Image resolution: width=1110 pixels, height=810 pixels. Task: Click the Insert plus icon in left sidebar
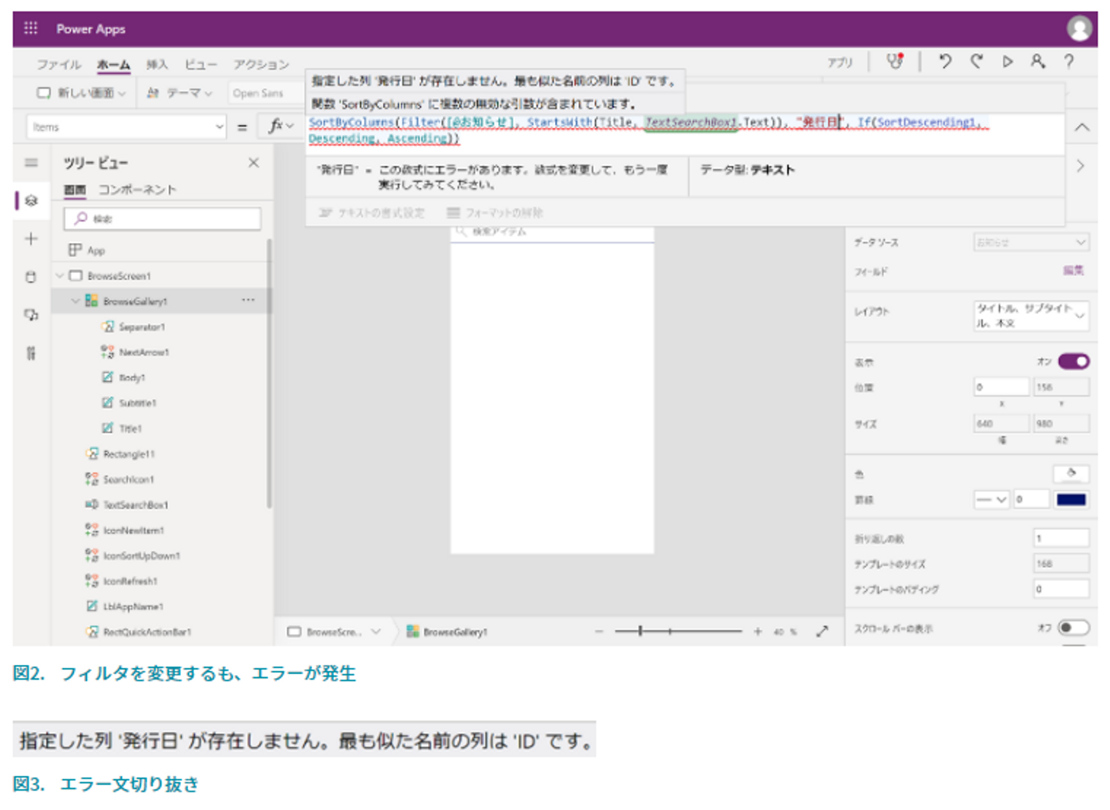[31, 239]
